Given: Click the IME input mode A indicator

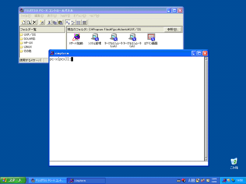Looking at the screenshot, I should [x=189, y=181].
